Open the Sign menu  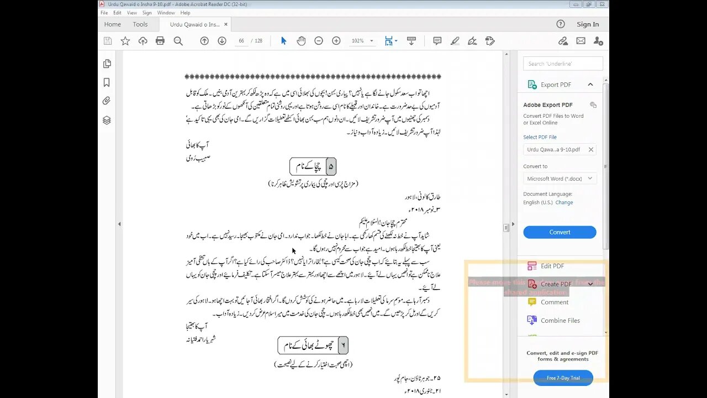coord(147,13)
